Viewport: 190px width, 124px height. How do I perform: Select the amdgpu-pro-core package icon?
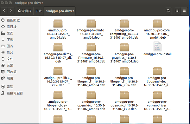tap(157, 23)
